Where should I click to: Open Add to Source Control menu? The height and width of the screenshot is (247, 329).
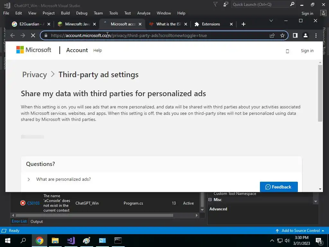tap(300, 230)
